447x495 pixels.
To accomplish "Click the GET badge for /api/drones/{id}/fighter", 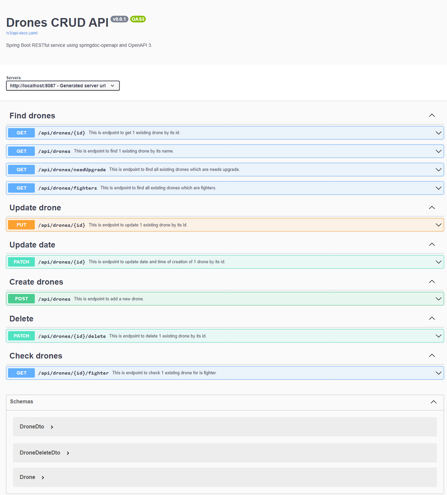I will tap(21, 373).
